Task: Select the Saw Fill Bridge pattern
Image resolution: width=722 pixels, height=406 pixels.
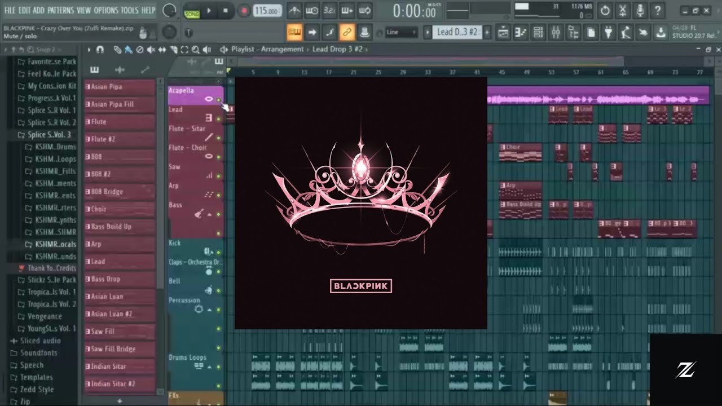Action: [120, 349]
